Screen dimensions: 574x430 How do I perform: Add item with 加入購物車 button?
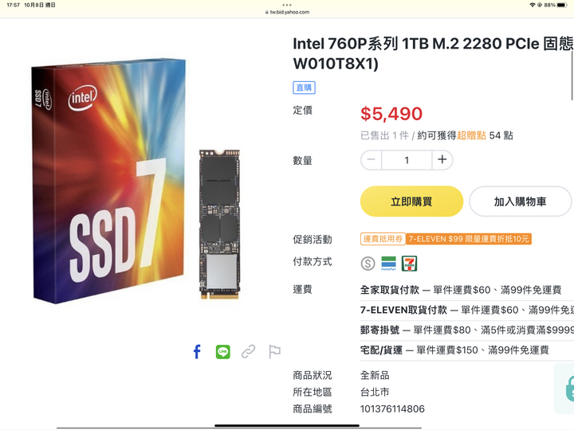click(520, 201)
